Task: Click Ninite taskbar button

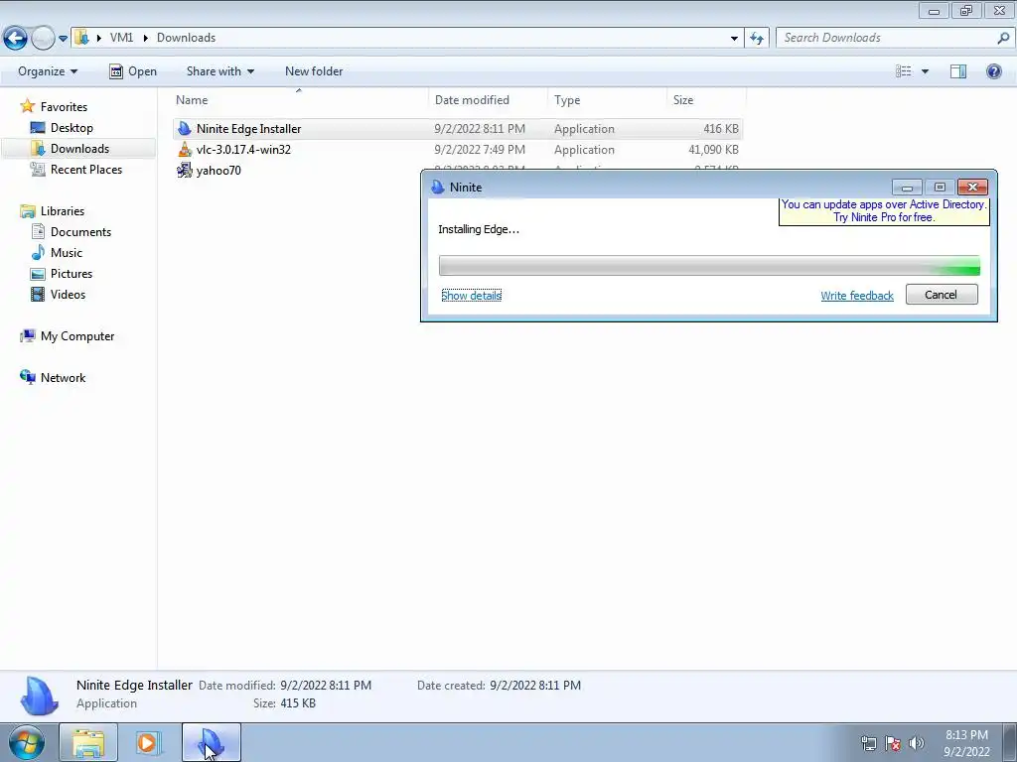Action: [212, 742]
